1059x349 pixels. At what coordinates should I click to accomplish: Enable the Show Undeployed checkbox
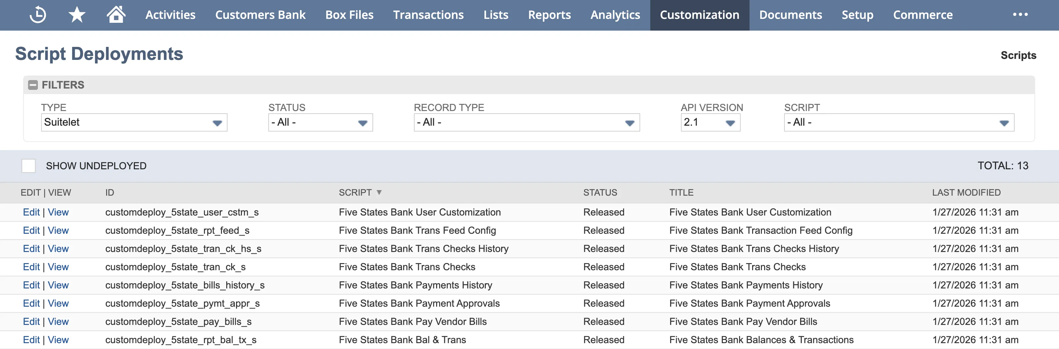pyautogui.click(x=28, y=166)
